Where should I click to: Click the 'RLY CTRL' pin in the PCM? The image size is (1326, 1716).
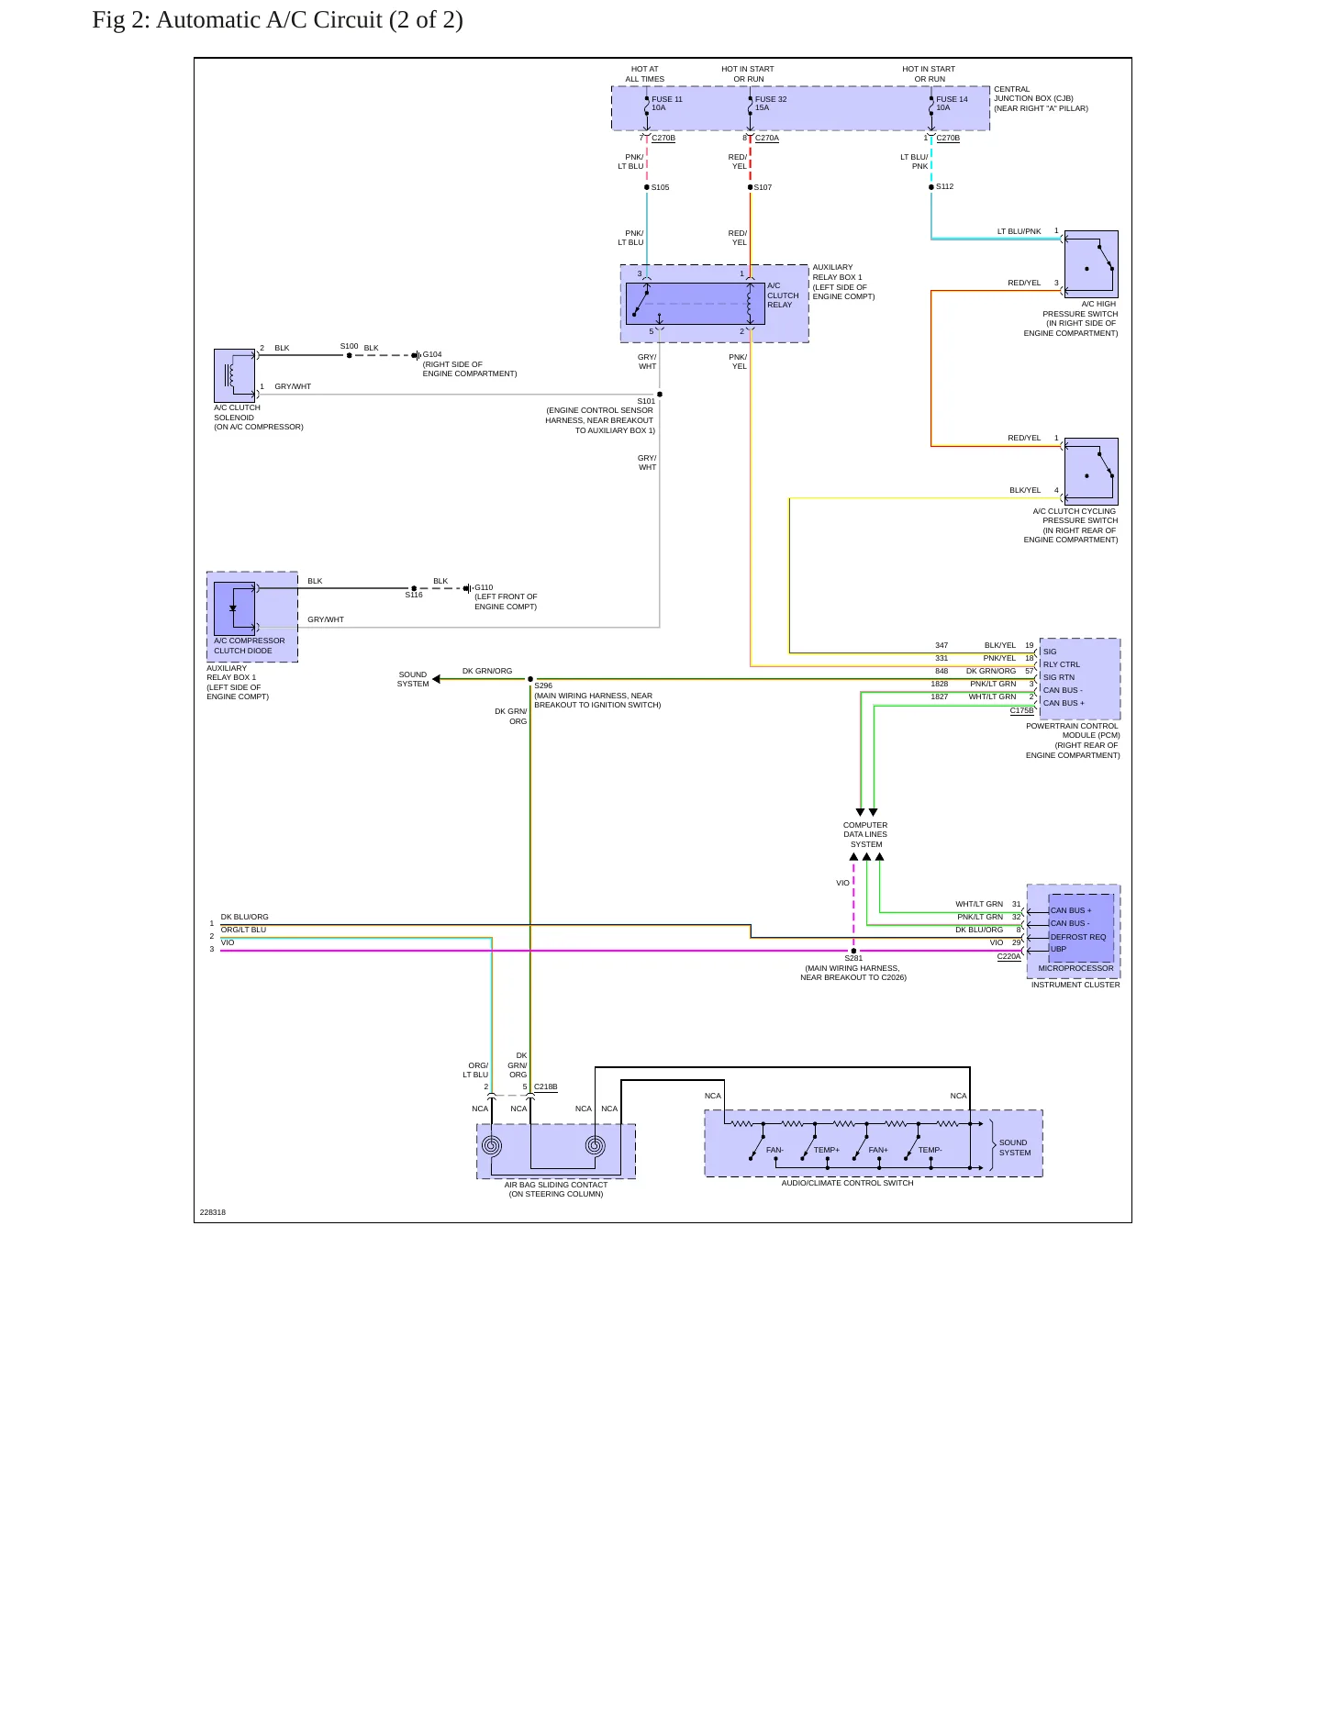(x=1061, y=664)
